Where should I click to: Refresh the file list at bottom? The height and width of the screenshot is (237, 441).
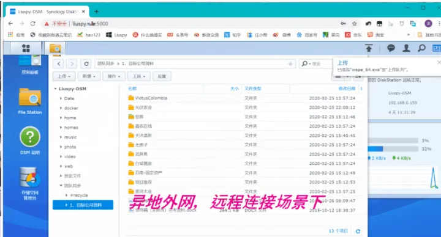click(358, 231)
